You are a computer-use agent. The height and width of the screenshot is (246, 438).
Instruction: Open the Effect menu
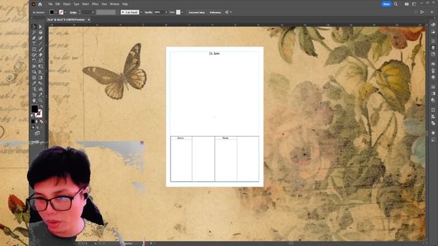pyautogui.click(x=95, y=4)
